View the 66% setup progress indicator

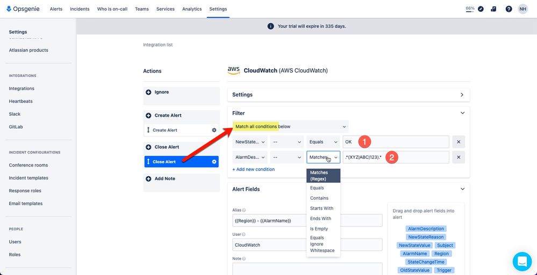pos(470,9)
